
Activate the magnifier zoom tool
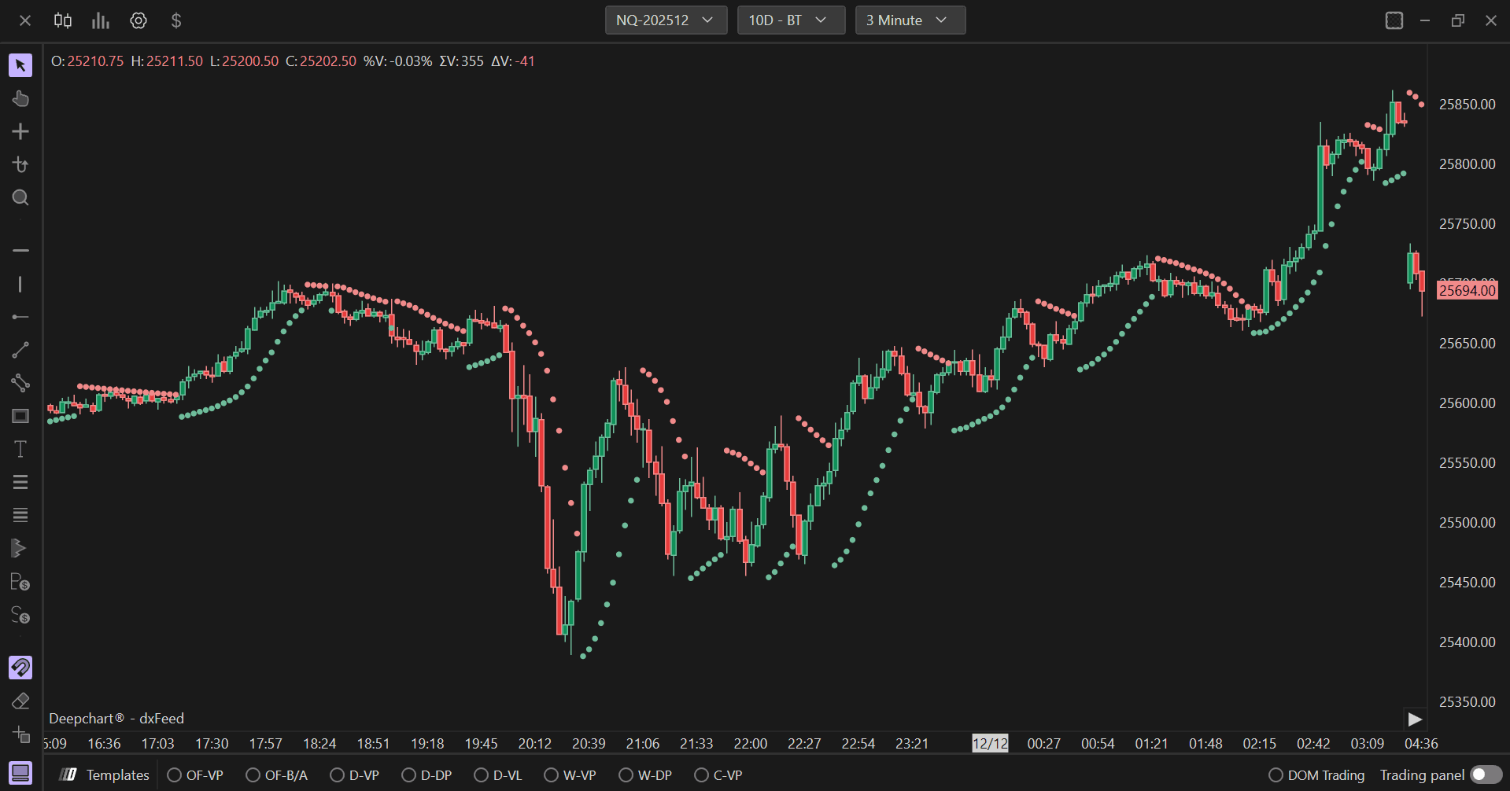pyautogui.click(x=20, y=197)
